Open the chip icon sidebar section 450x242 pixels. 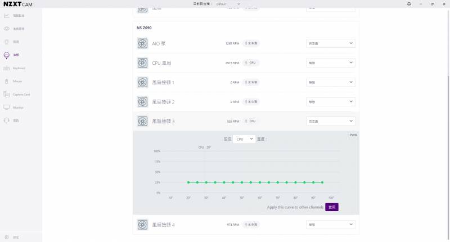(x=6, y=42)
